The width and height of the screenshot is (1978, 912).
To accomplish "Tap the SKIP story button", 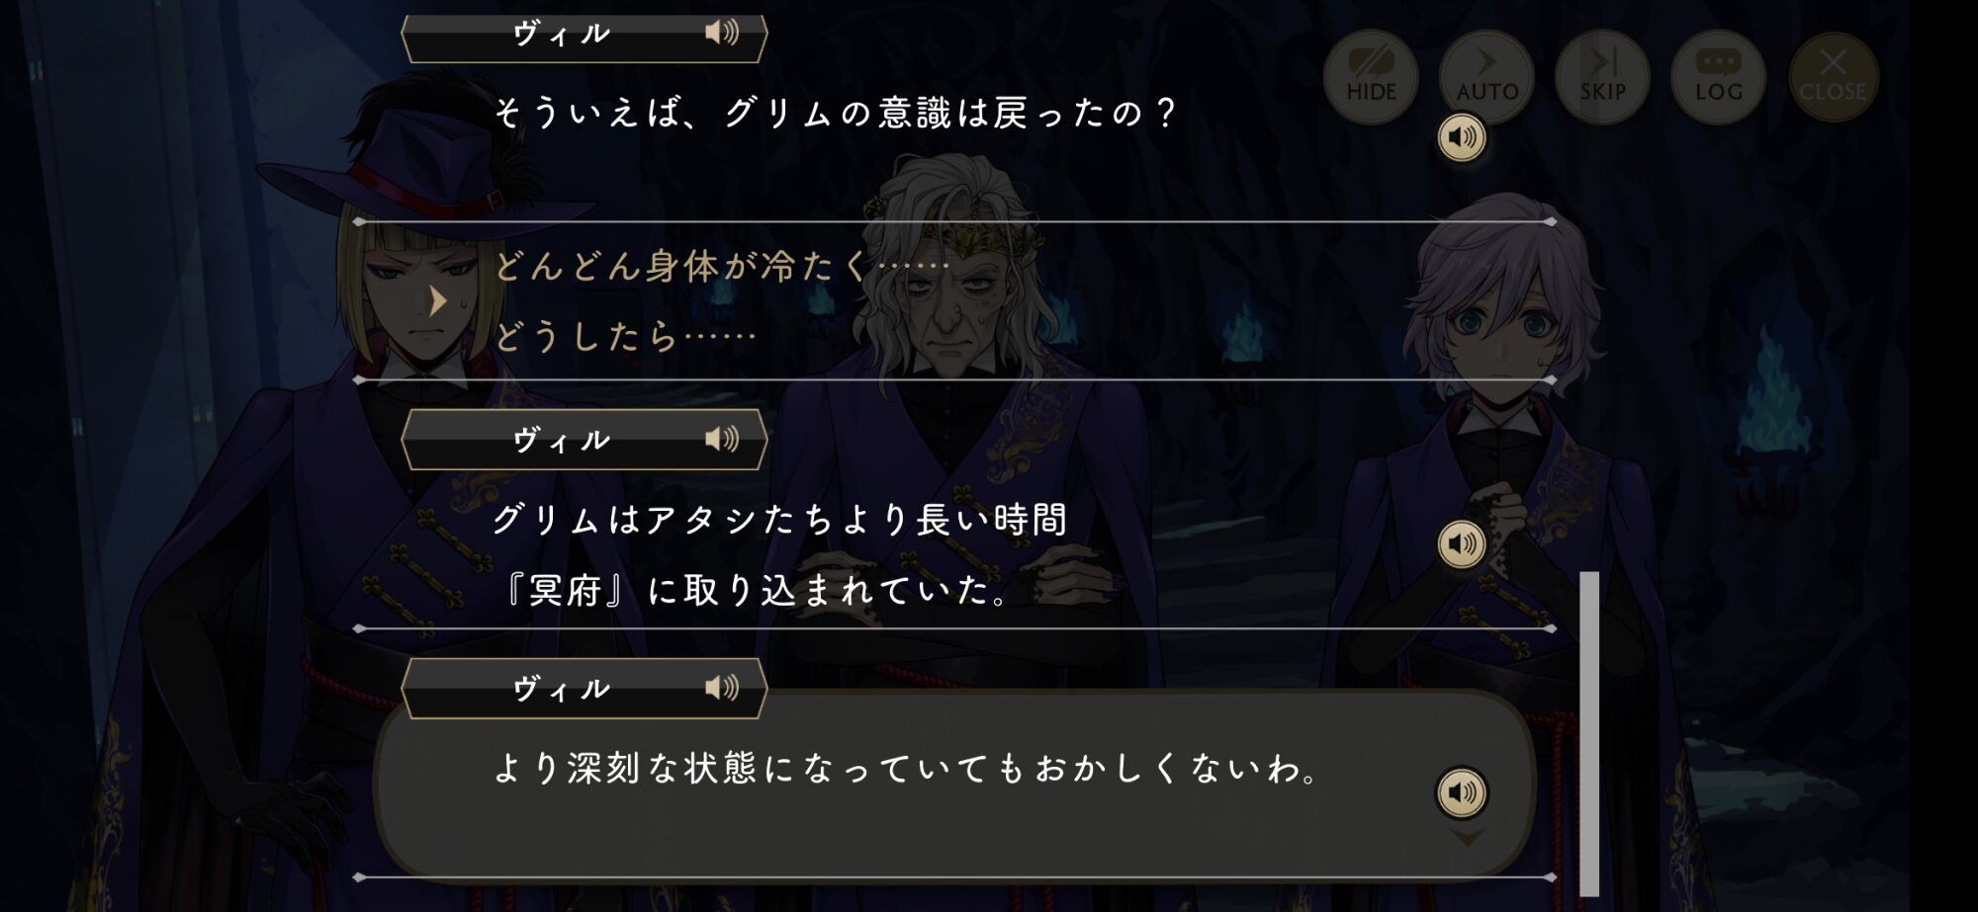I will [1602, 76].
